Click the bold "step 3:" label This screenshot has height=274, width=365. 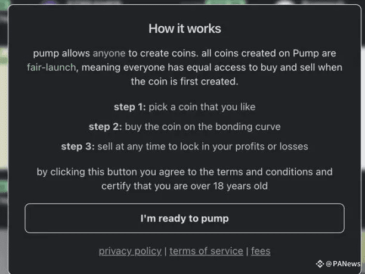(x=78, y=147)
